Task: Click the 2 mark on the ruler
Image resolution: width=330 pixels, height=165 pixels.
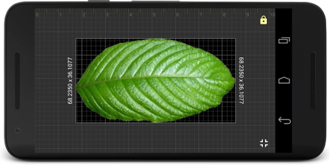Action: pos(84,15)
